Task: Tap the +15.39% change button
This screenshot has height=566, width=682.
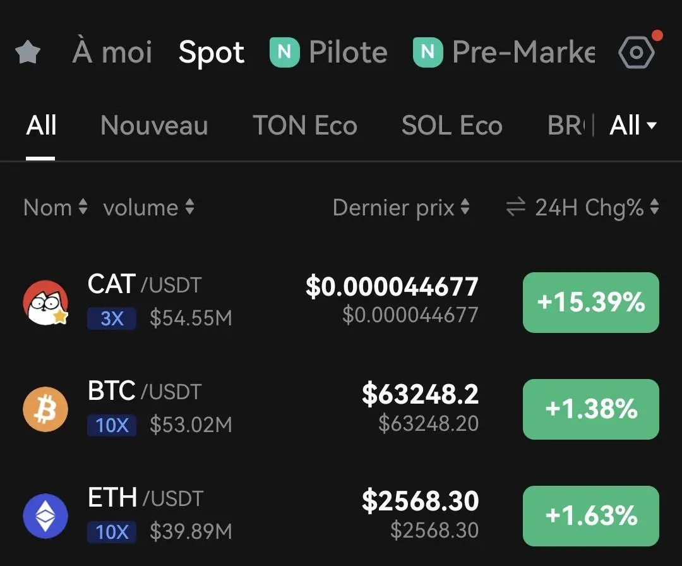Action: coord(590,303)
